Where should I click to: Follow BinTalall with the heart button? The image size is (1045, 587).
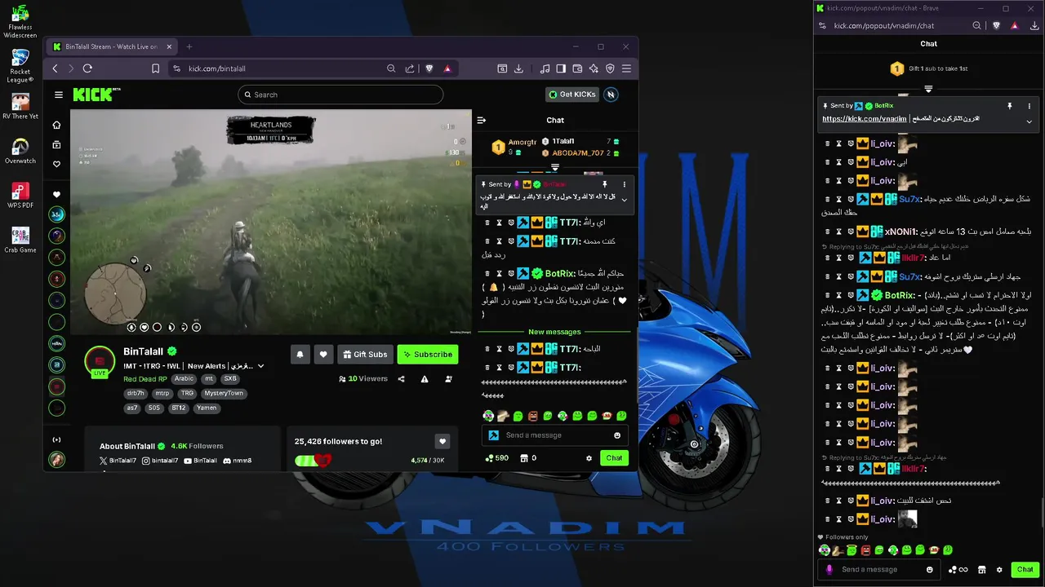(323, 355)
